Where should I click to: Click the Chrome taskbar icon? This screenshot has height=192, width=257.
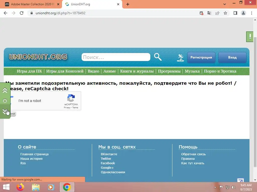point(67,187)
